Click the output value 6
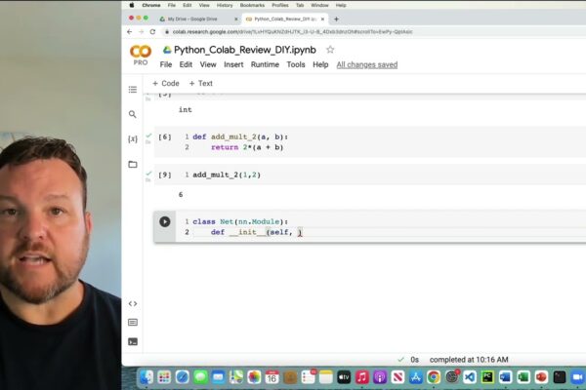Screen dimensions: 586x390 point(181,195)
